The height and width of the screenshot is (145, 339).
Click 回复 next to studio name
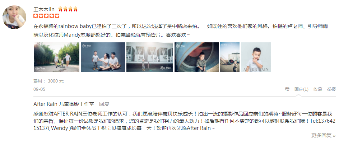pos(104,104)
